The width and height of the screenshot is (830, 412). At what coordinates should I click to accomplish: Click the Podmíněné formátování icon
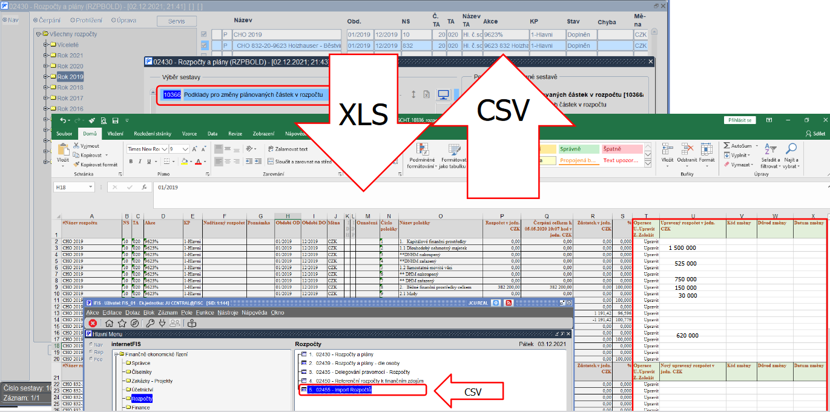point(423,149)
